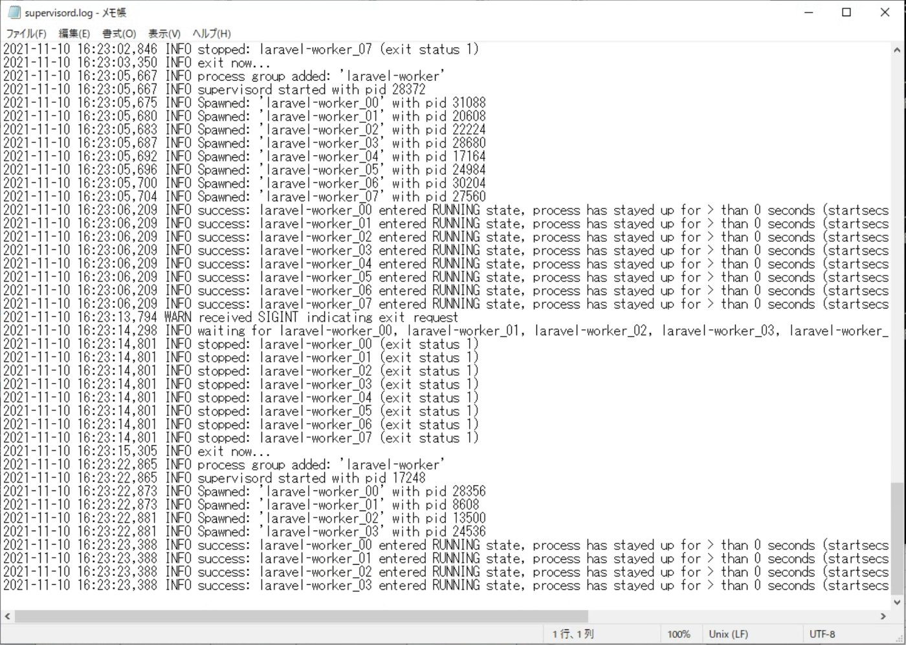The width and height of the screenshot is (906, 645).
Task: Open the ヘルプ(H) menu
Action: (212, 34)
